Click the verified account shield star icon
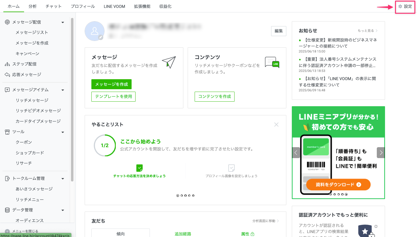This screenshot has width=417, height=237. point(365,231)
